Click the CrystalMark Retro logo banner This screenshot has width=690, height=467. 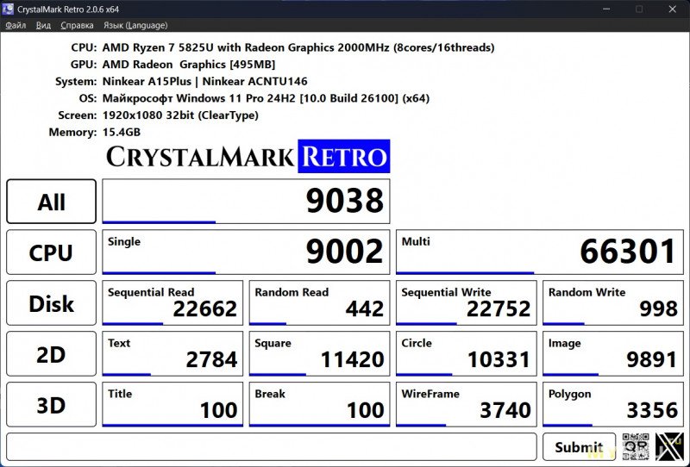pyautogui.click(x=248, y=157)
